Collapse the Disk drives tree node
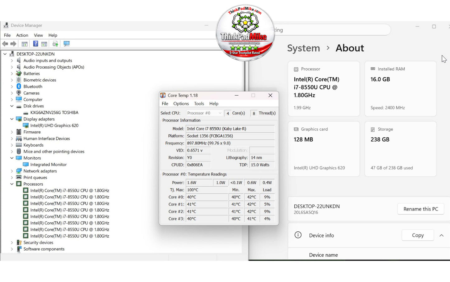Viewport: 450px width, 282px height. point(12,106)
